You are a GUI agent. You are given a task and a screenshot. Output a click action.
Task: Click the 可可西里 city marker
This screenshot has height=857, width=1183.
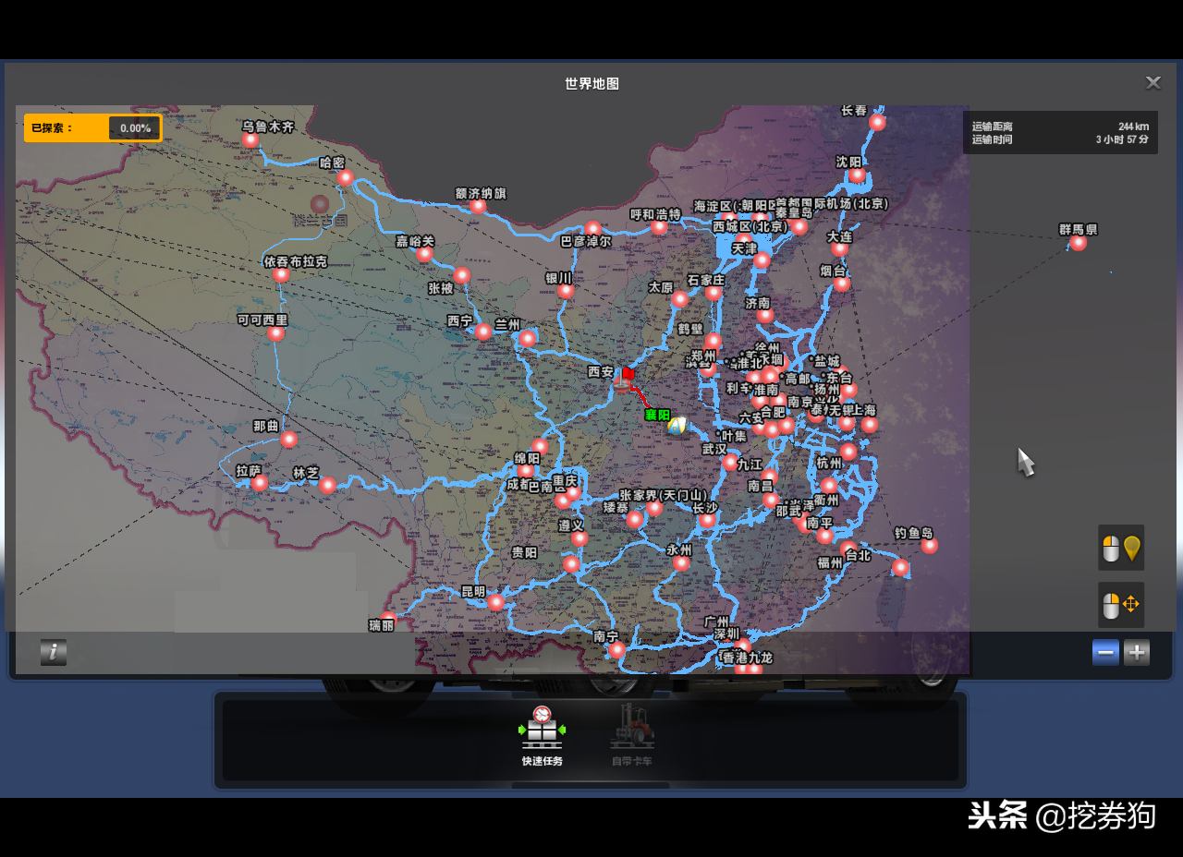(275, 333)
